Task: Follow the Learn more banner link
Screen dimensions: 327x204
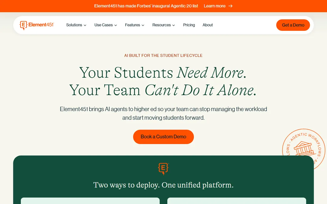Action: click(x=218, y=6)
